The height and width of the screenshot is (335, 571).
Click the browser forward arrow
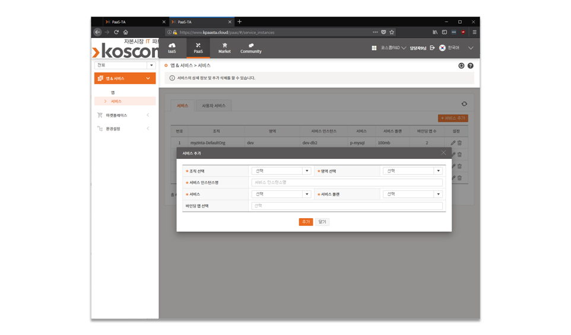107,32
